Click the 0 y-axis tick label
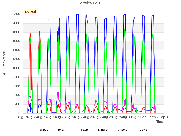Viewport: 181px width, 136px height. click(19, 113)
